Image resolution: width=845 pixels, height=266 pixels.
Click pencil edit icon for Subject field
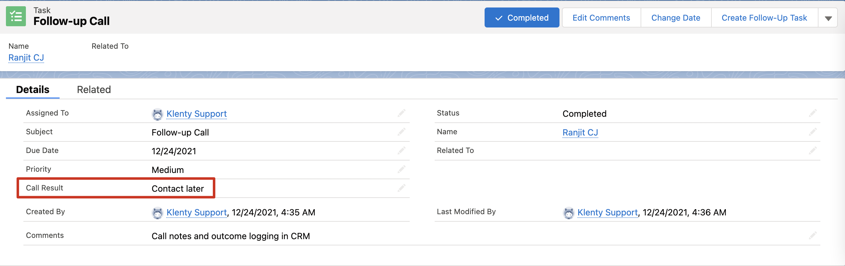click(402, 132)
